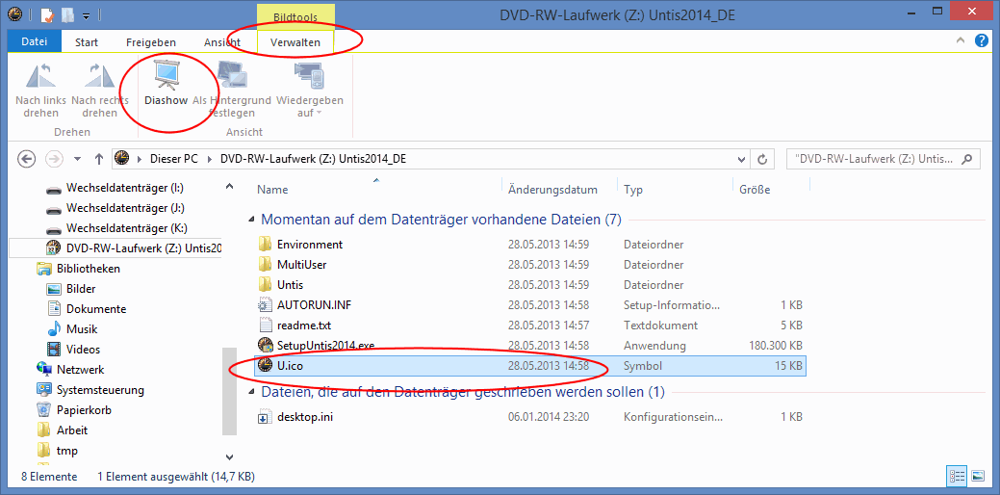Image resolution: width=1000 pixels, height=495 pixels.
Task: Open the Freigeben ribbon tab
Action: pyautogui.click(x=151, y=42)
